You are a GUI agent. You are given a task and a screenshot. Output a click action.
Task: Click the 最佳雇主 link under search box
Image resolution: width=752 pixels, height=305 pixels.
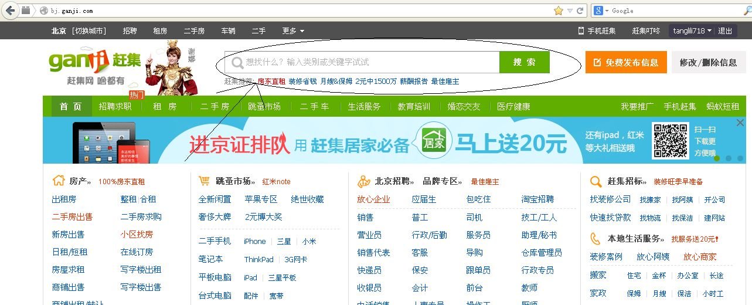pos(445,82)
